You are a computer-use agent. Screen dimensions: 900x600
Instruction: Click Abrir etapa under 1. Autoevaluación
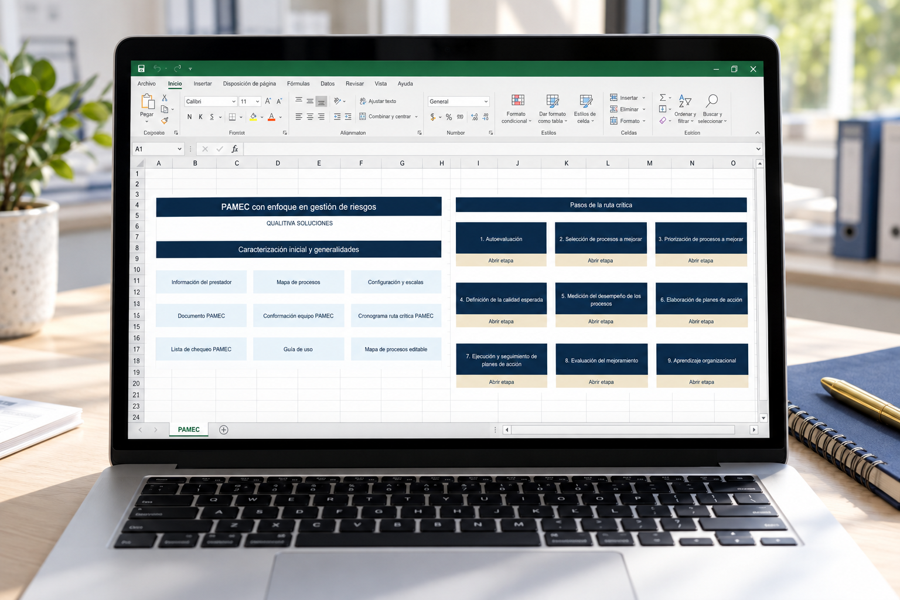(x=501, y=261)
